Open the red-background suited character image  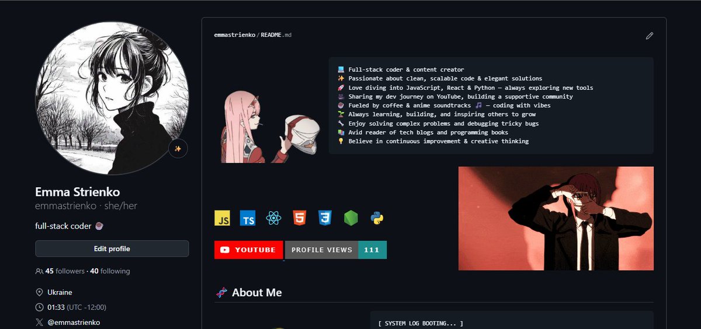tap(556, 218)
